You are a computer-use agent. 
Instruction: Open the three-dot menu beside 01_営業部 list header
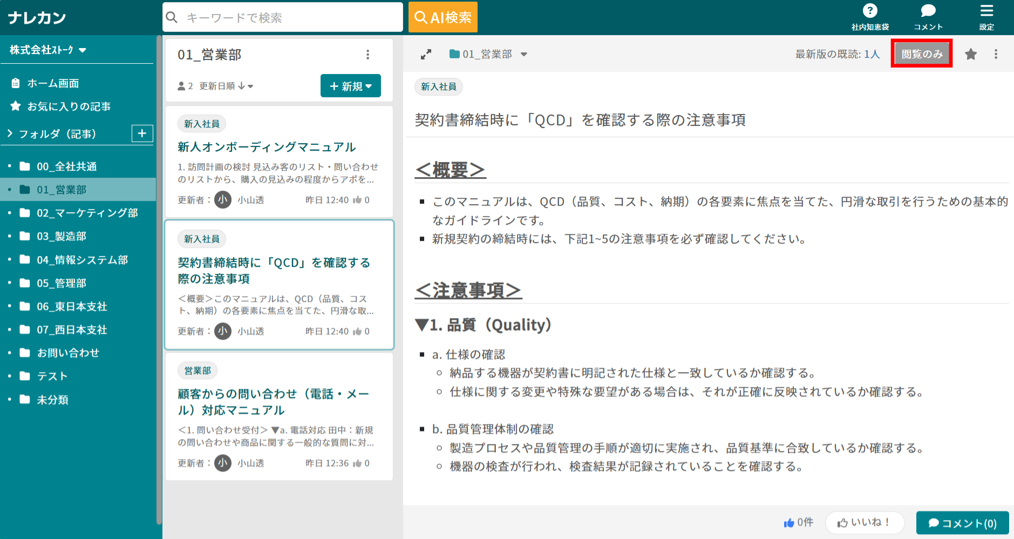368,54
